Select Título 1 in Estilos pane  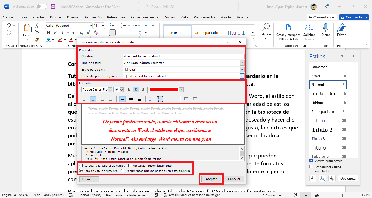(328, 120)
